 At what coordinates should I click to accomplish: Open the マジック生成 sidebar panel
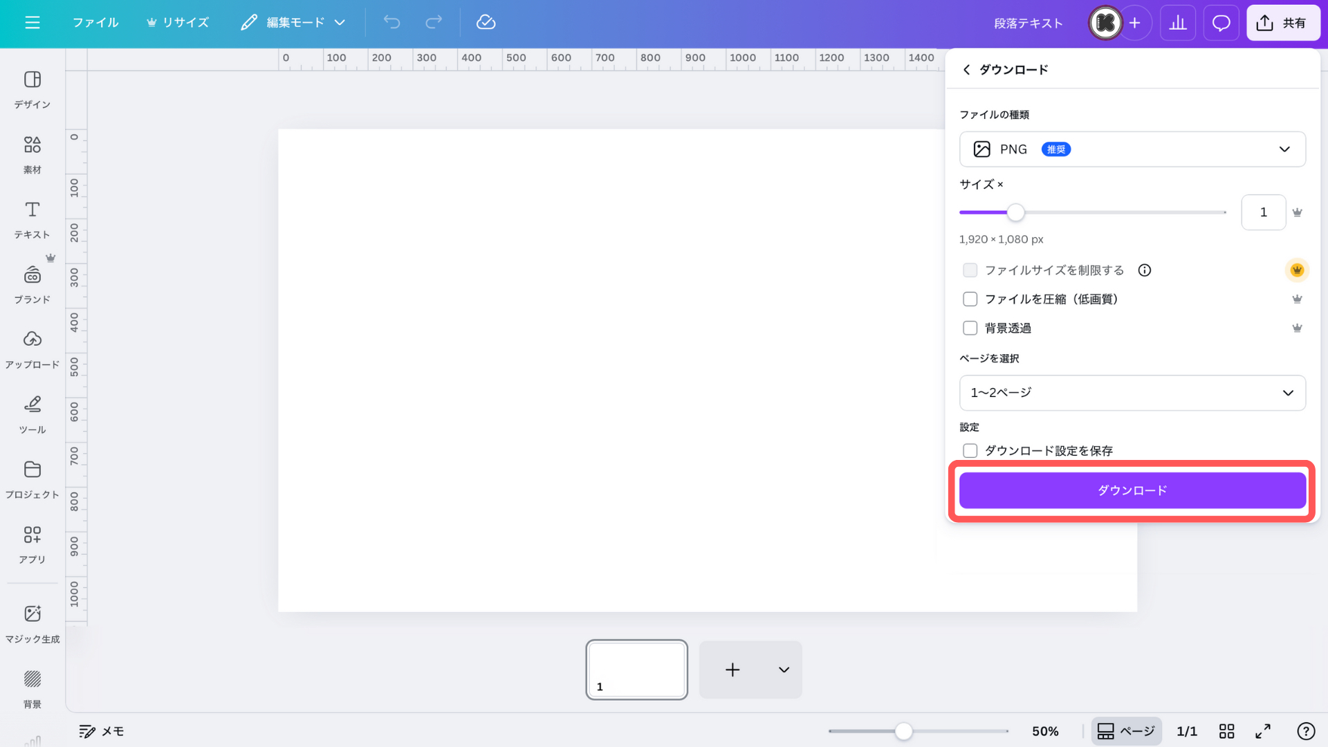click(33, 623)
